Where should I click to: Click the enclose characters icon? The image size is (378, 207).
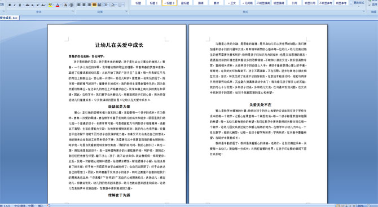pos(71,5)
